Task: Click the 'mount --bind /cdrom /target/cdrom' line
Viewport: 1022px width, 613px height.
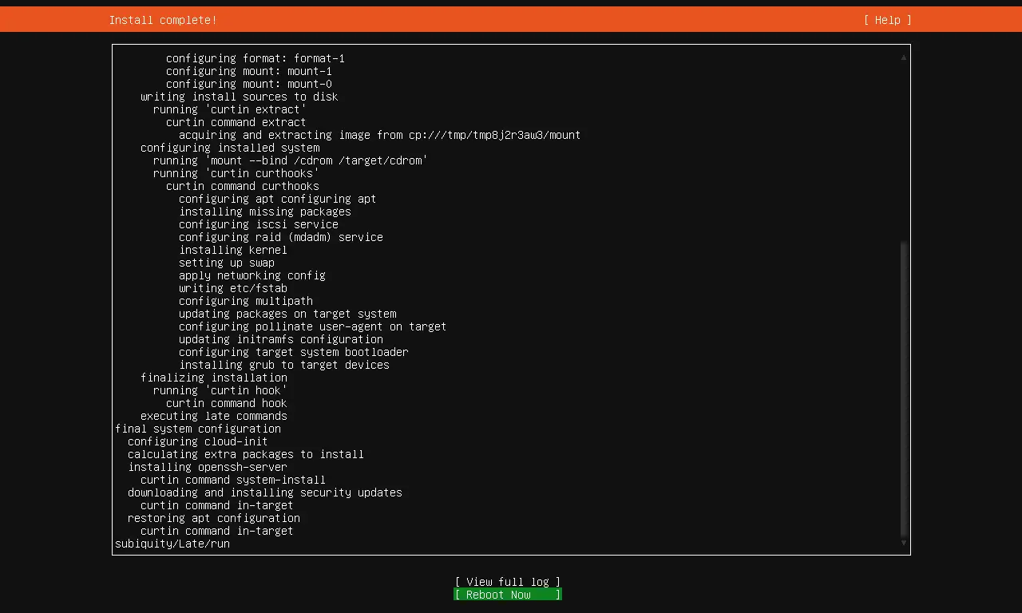Action: (x=291, y=160)
